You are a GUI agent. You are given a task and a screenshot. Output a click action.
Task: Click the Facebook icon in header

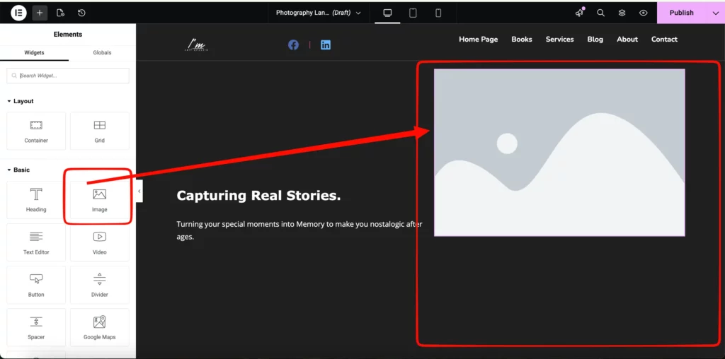point(293,45)
